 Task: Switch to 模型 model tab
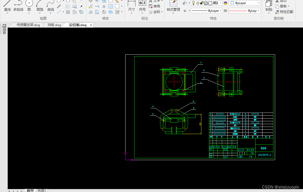30,190
